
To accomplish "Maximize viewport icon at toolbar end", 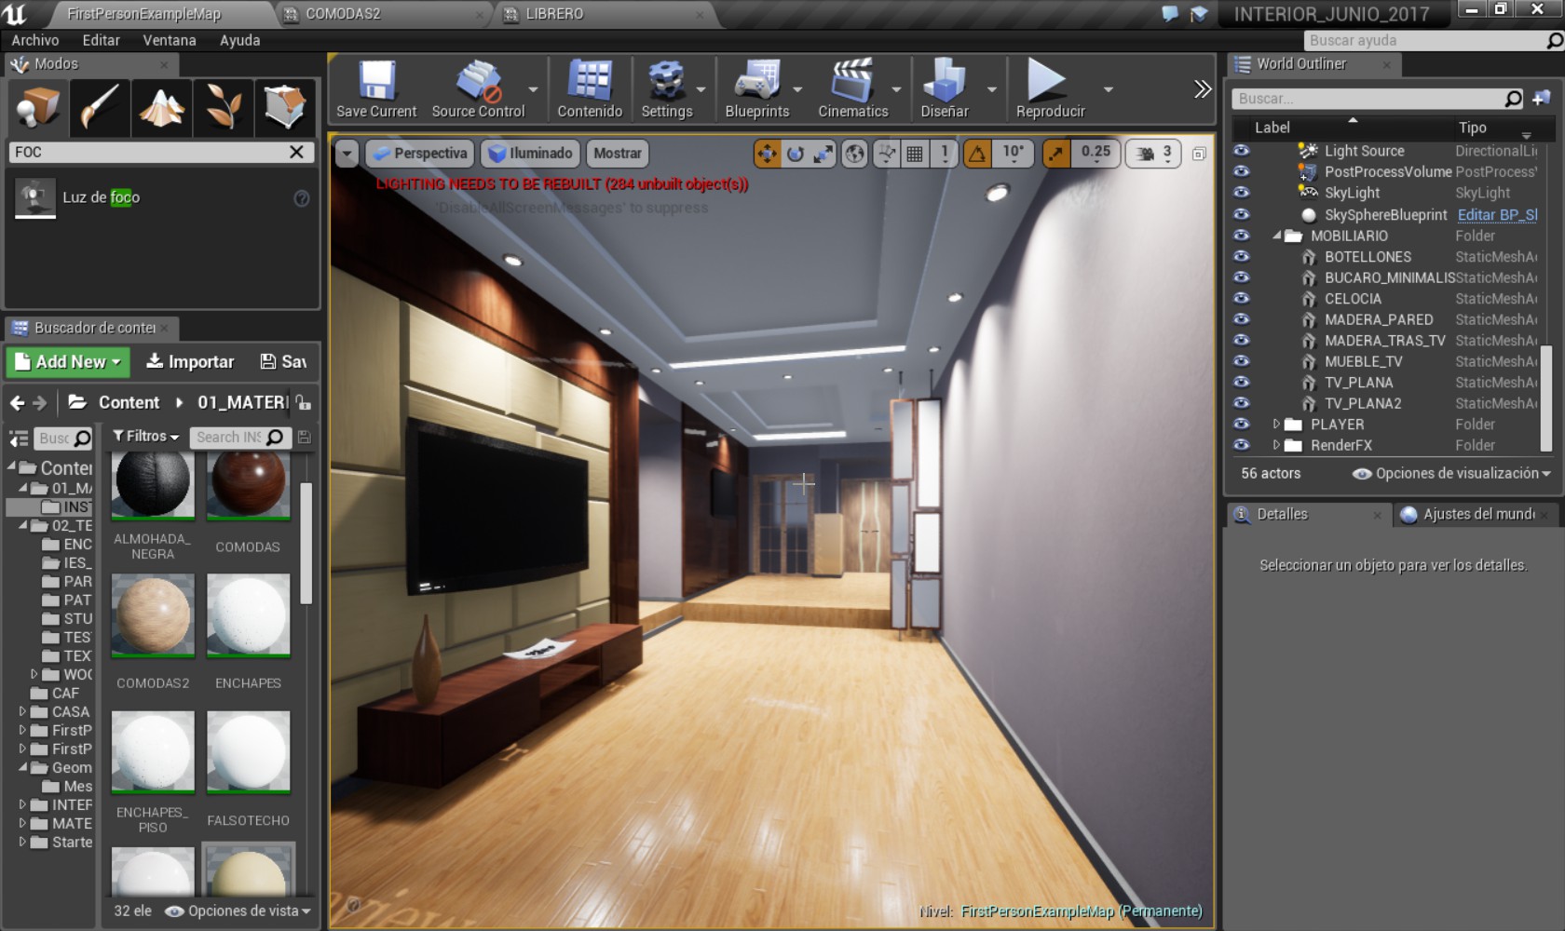I will (x=1199, y=154).
